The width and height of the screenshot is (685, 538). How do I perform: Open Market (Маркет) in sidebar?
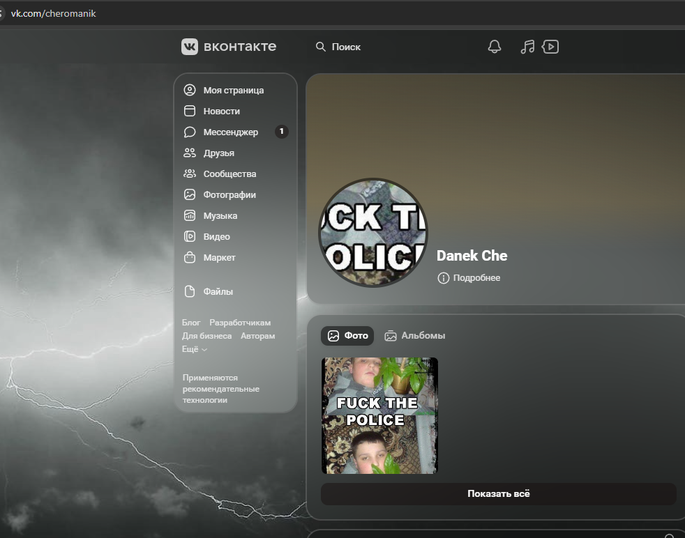[x=219, y=257]
